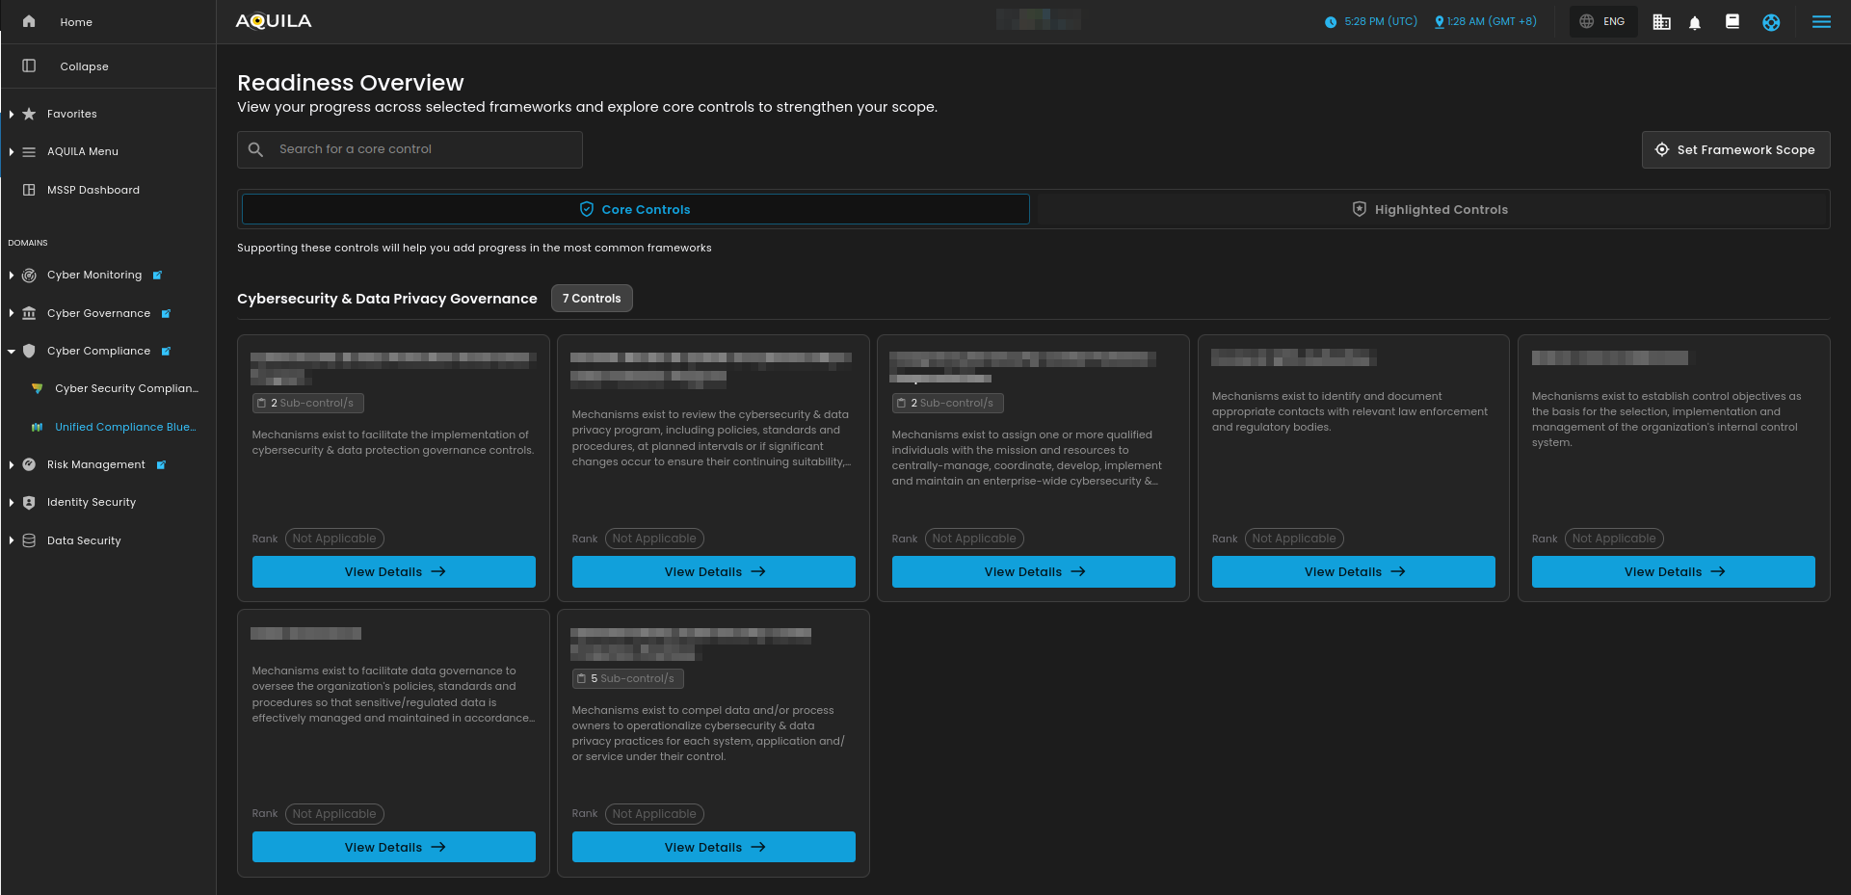Click the document icon in top bar
Viewport: 1851px width, 895px height.
(x=1732, y=21)
